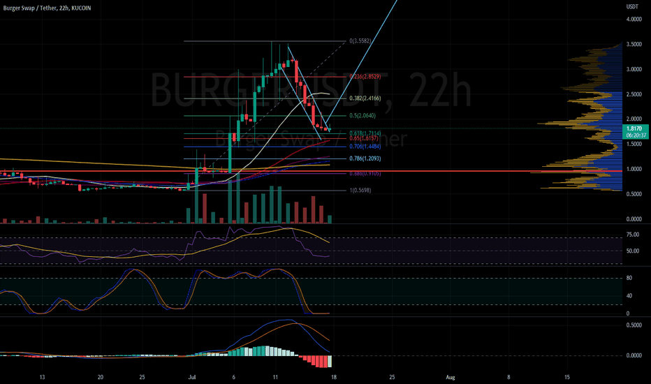Click the 2.0000 price axis label
This screenshot has height=384, width=651.
(634, 119)
